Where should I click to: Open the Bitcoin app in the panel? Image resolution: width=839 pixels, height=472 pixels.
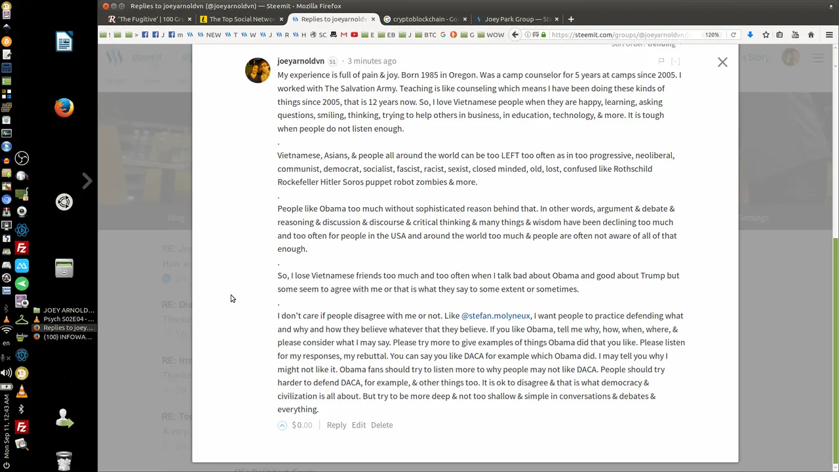click(x=7, y=42)
